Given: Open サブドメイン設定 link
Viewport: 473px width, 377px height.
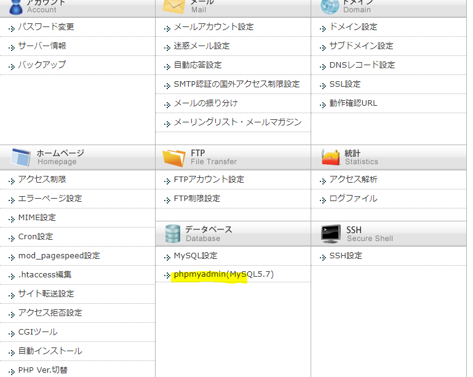Looking at the screenshot, I should coord(362,46).
